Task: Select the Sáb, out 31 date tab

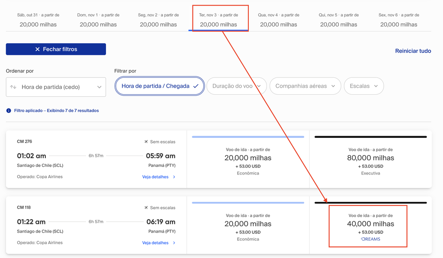Action: [x=38, y=20]
